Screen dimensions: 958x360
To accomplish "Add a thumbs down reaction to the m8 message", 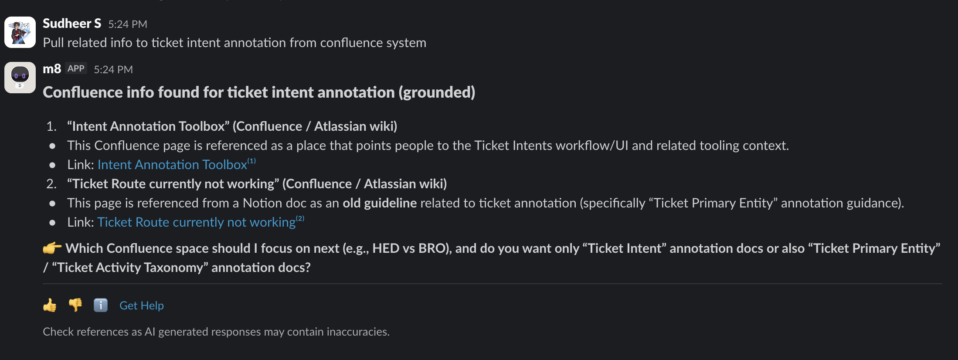I will click(75, 305).
